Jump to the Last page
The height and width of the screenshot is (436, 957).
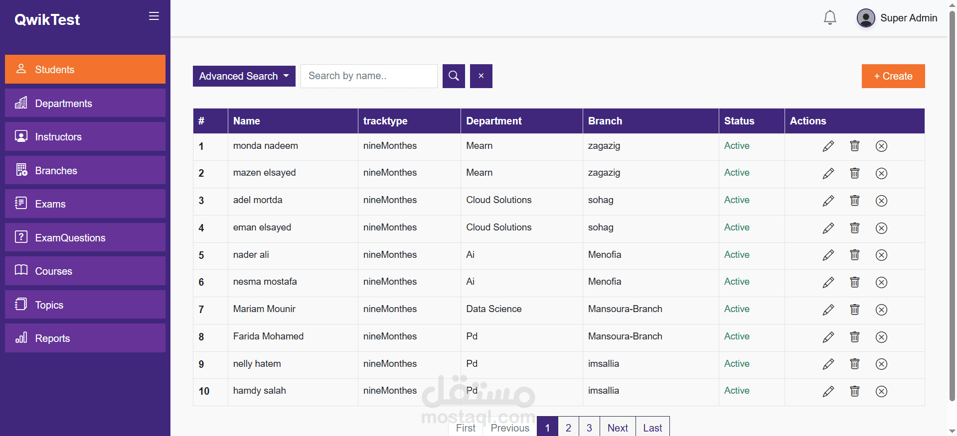coord(652,427)
